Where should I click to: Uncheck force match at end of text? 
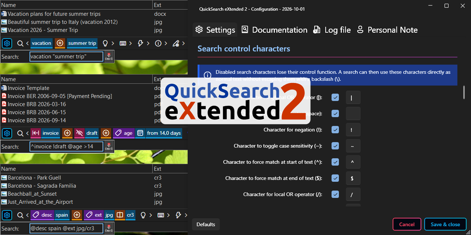335,178
